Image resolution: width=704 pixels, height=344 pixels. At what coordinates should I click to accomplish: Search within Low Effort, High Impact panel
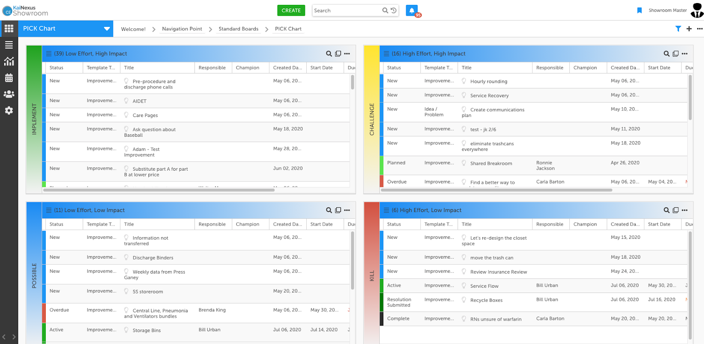(329, 54)
